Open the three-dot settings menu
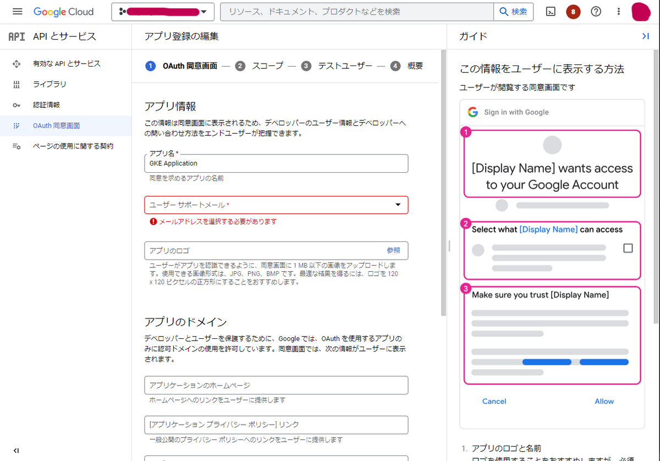Screen dimensions: 660x461 tap(619, 12)
